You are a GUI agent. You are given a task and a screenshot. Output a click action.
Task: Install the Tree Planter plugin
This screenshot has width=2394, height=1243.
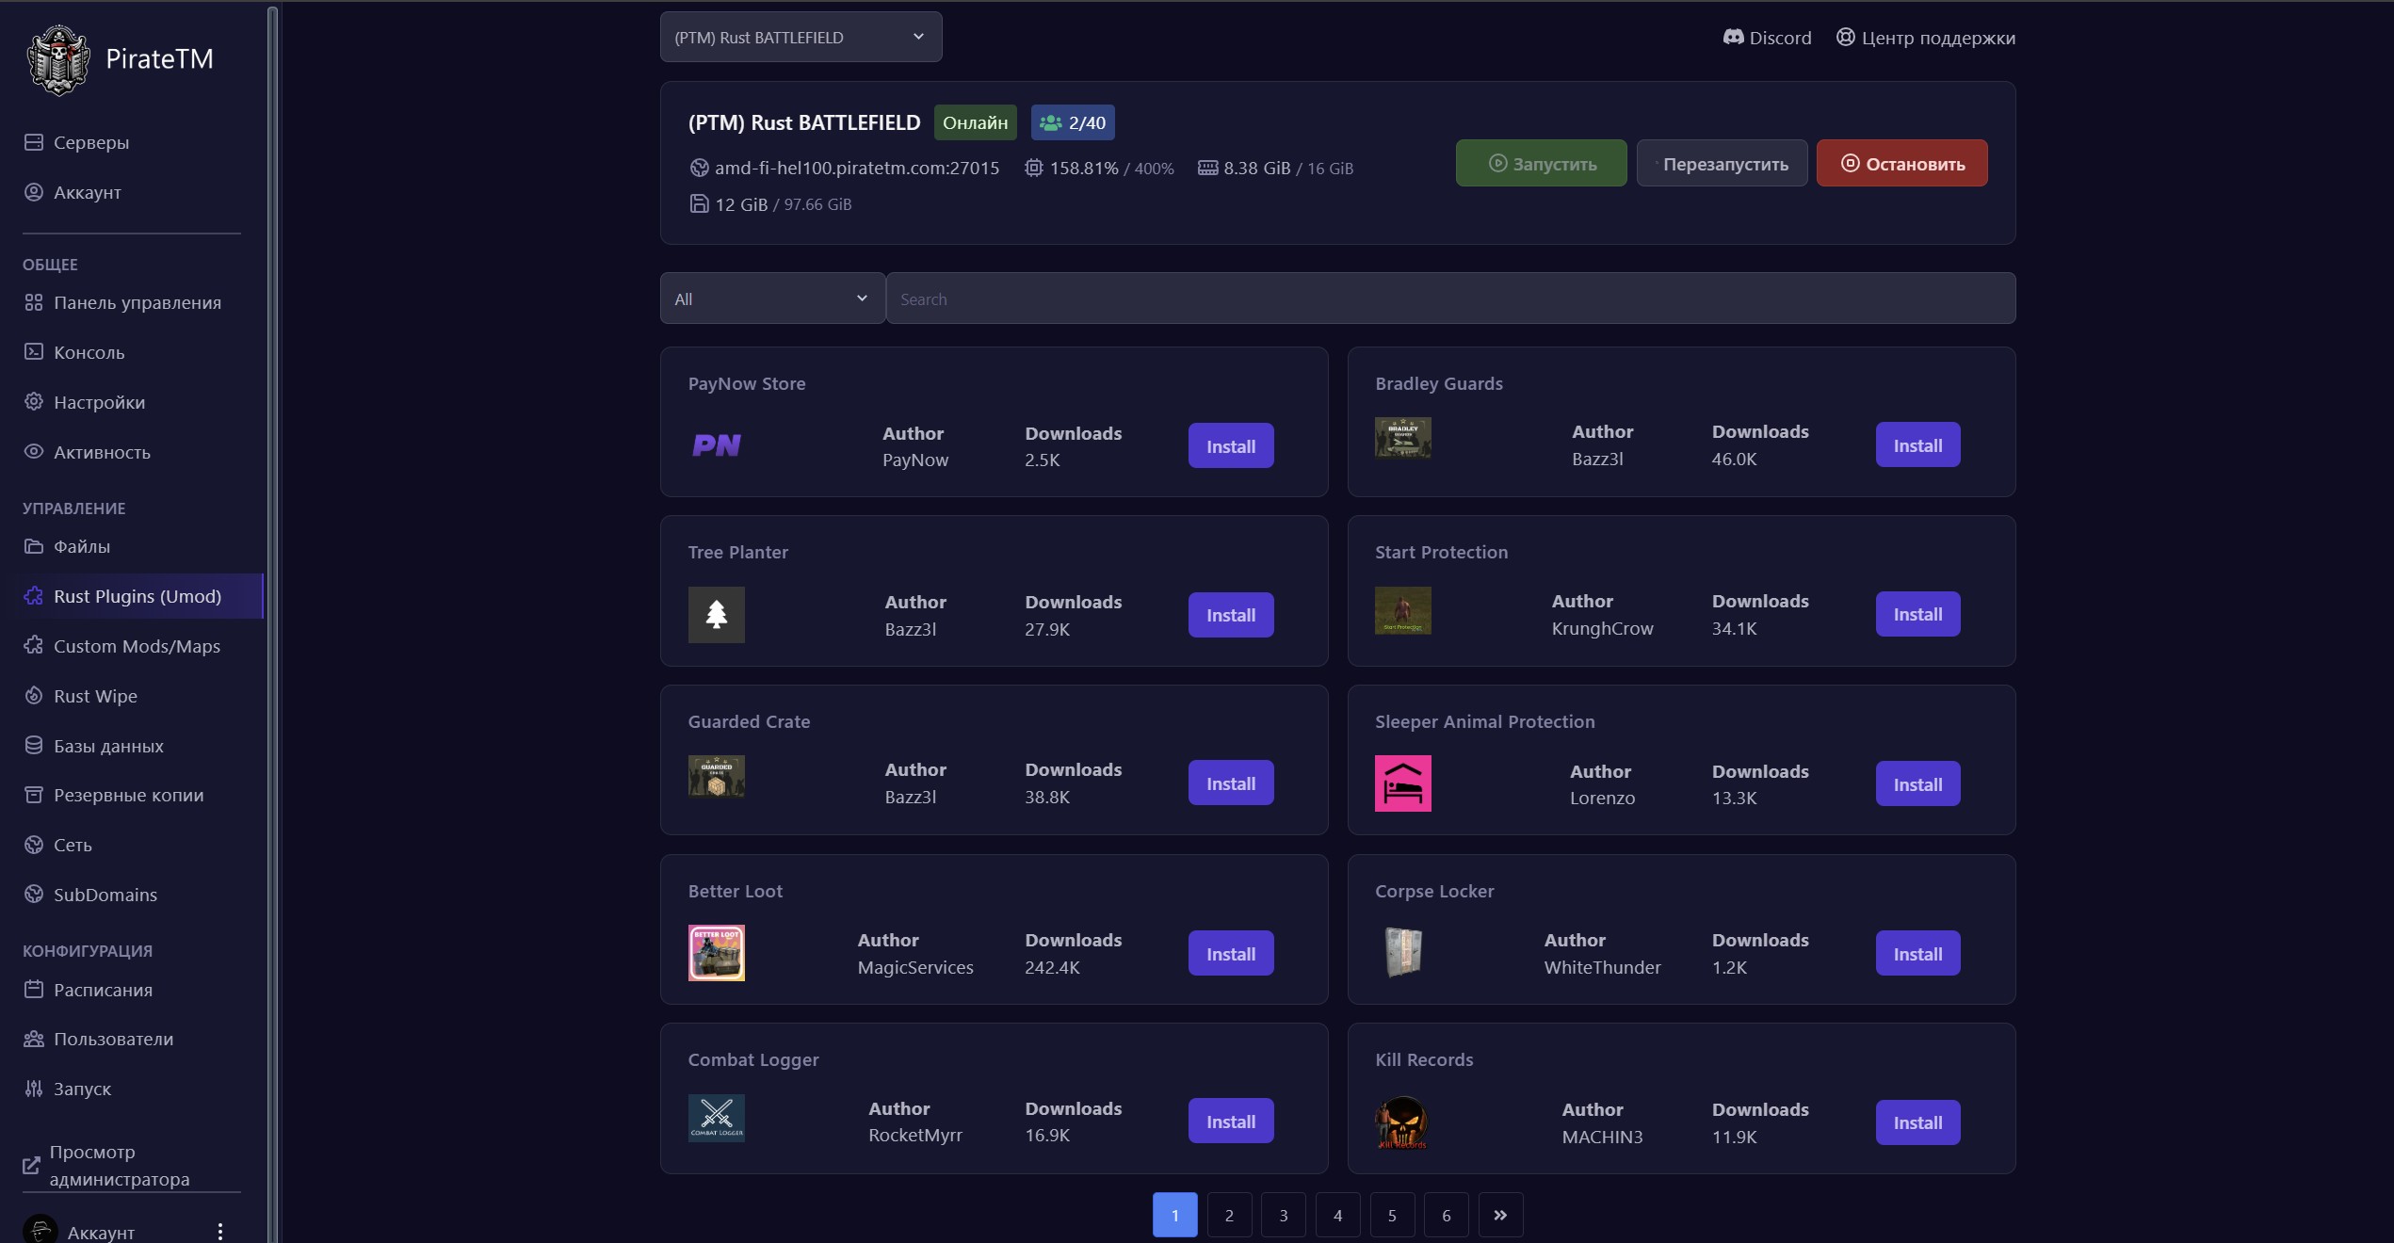pos(1230,615)
